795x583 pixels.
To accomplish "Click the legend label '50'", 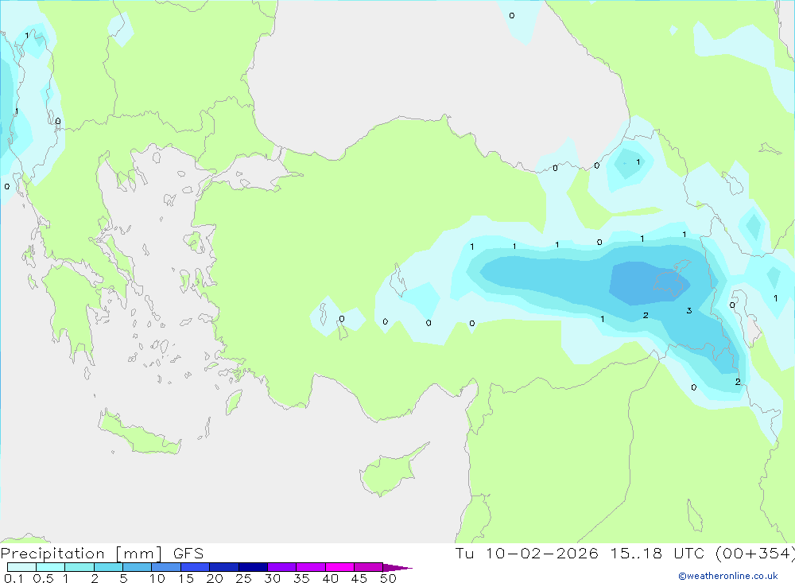I will coord(388,578).
